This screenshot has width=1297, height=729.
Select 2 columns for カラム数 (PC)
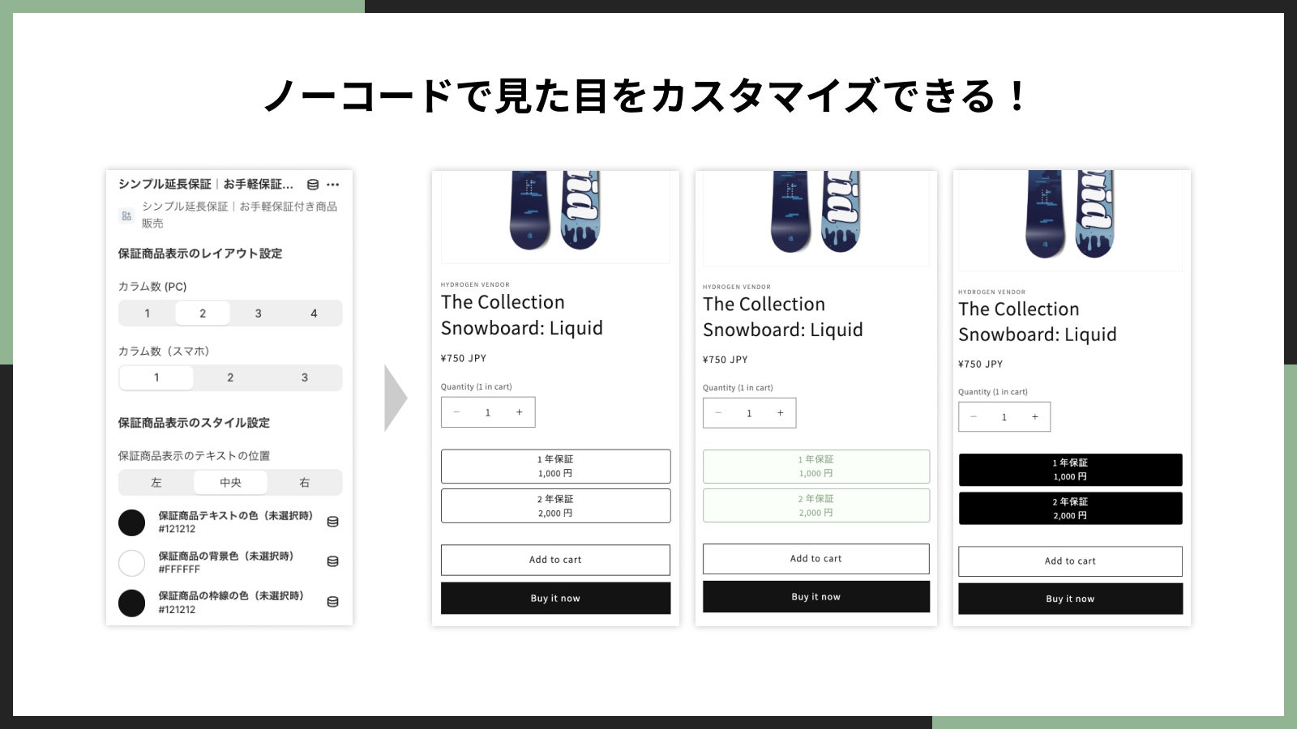(203, 313)
